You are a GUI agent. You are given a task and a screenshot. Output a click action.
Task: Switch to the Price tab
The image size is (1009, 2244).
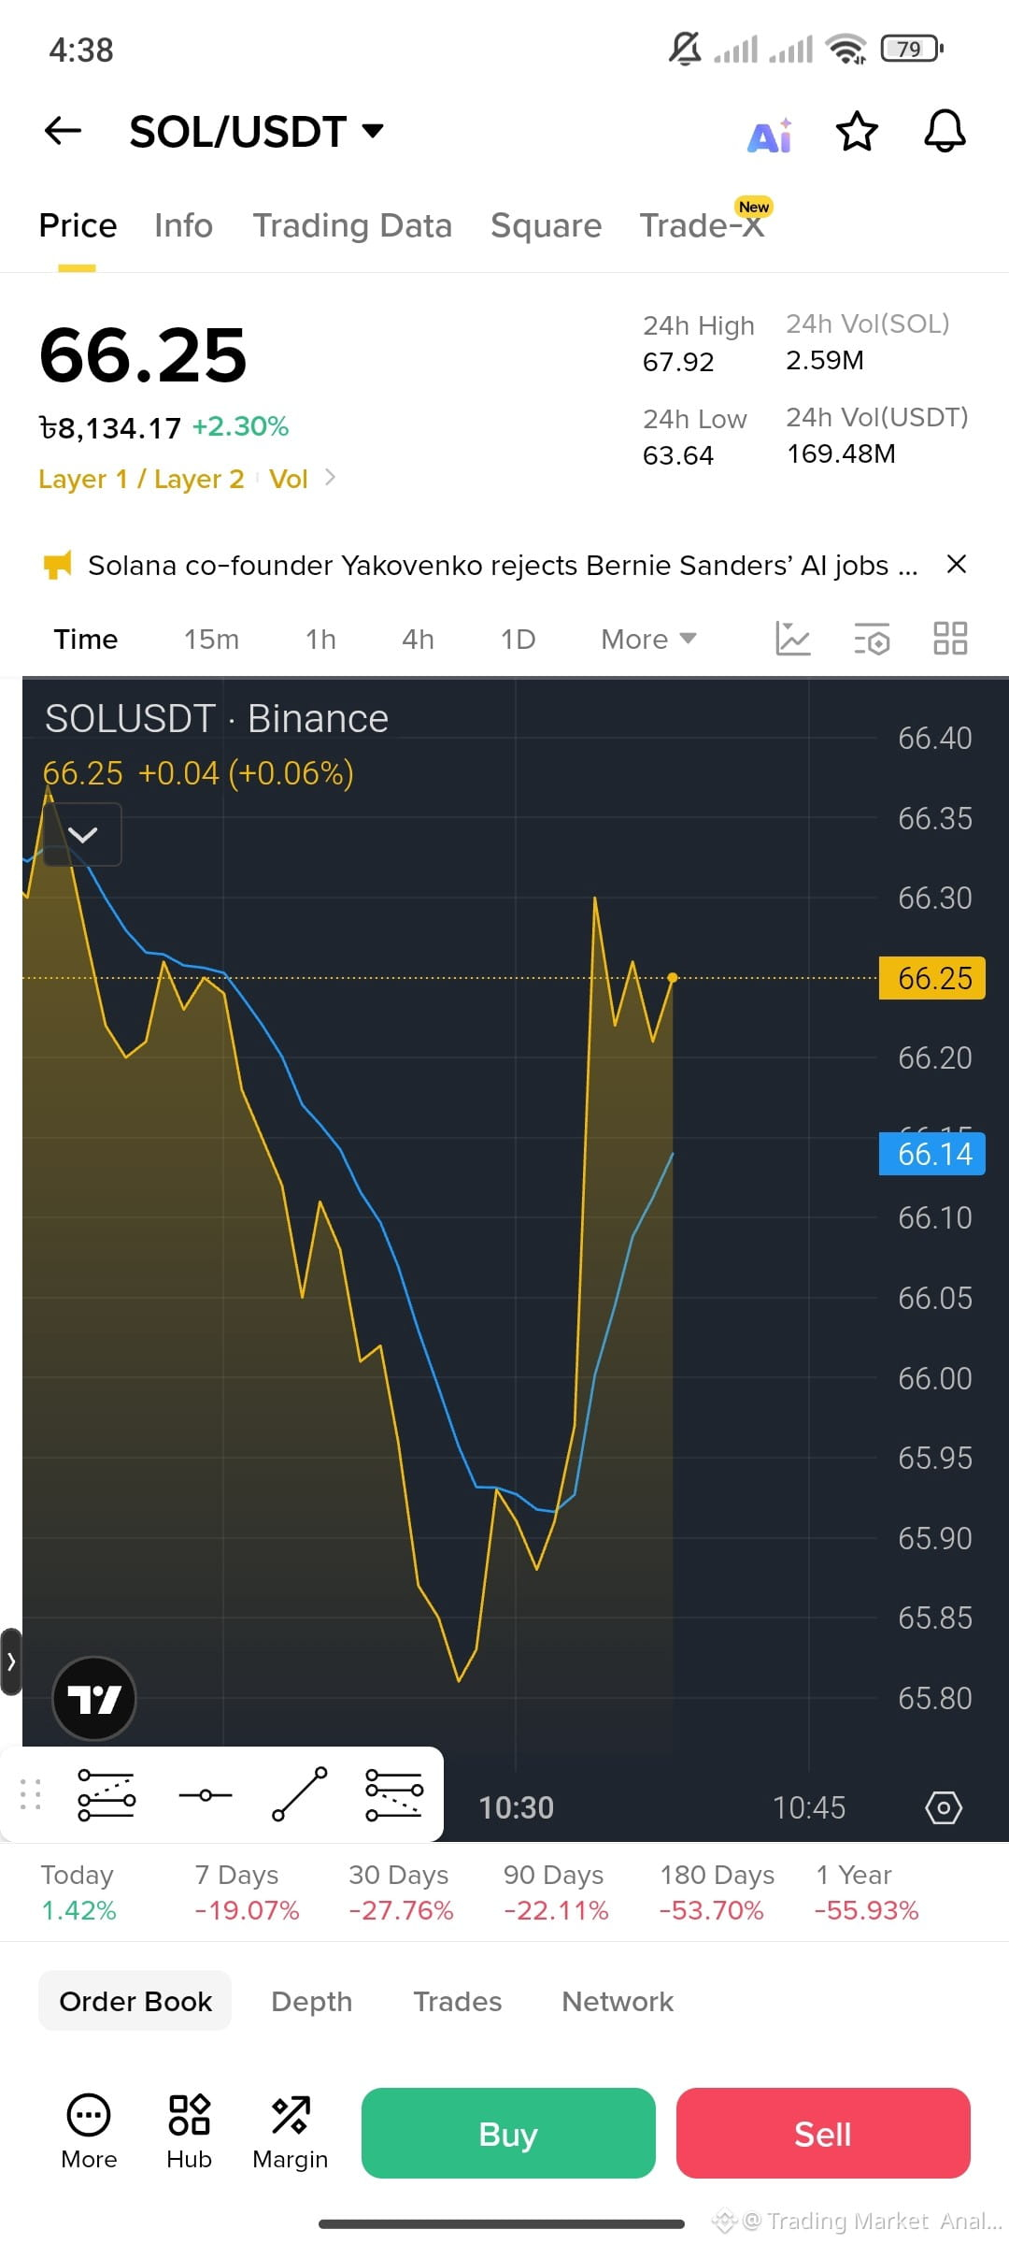click(x=78, y=225)
